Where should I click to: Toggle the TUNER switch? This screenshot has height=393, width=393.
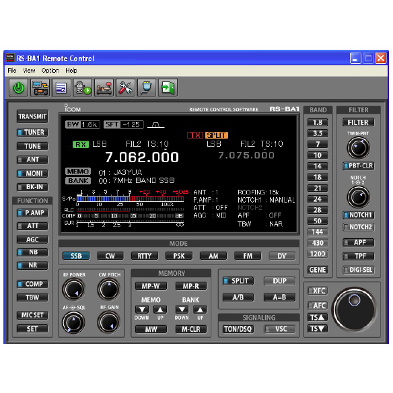(x=32, y=132)
